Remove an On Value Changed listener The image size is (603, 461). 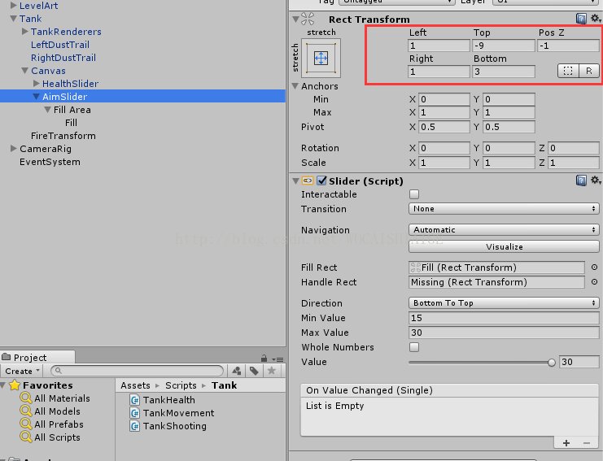tap(587, 443)
